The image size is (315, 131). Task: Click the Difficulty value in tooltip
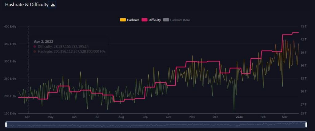coord(63,46)
